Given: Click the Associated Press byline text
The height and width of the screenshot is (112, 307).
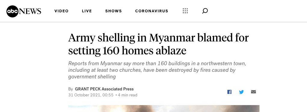Looking at the screenshot, I should (118, 89).
